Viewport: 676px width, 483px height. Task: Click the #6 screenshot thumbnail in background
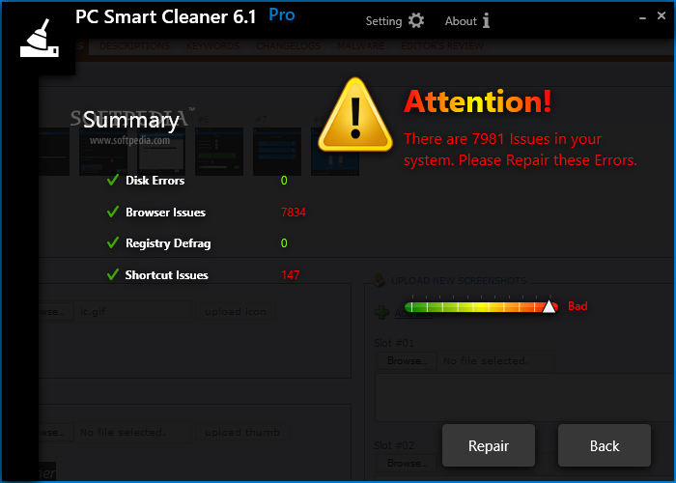[x=219, y=152]
